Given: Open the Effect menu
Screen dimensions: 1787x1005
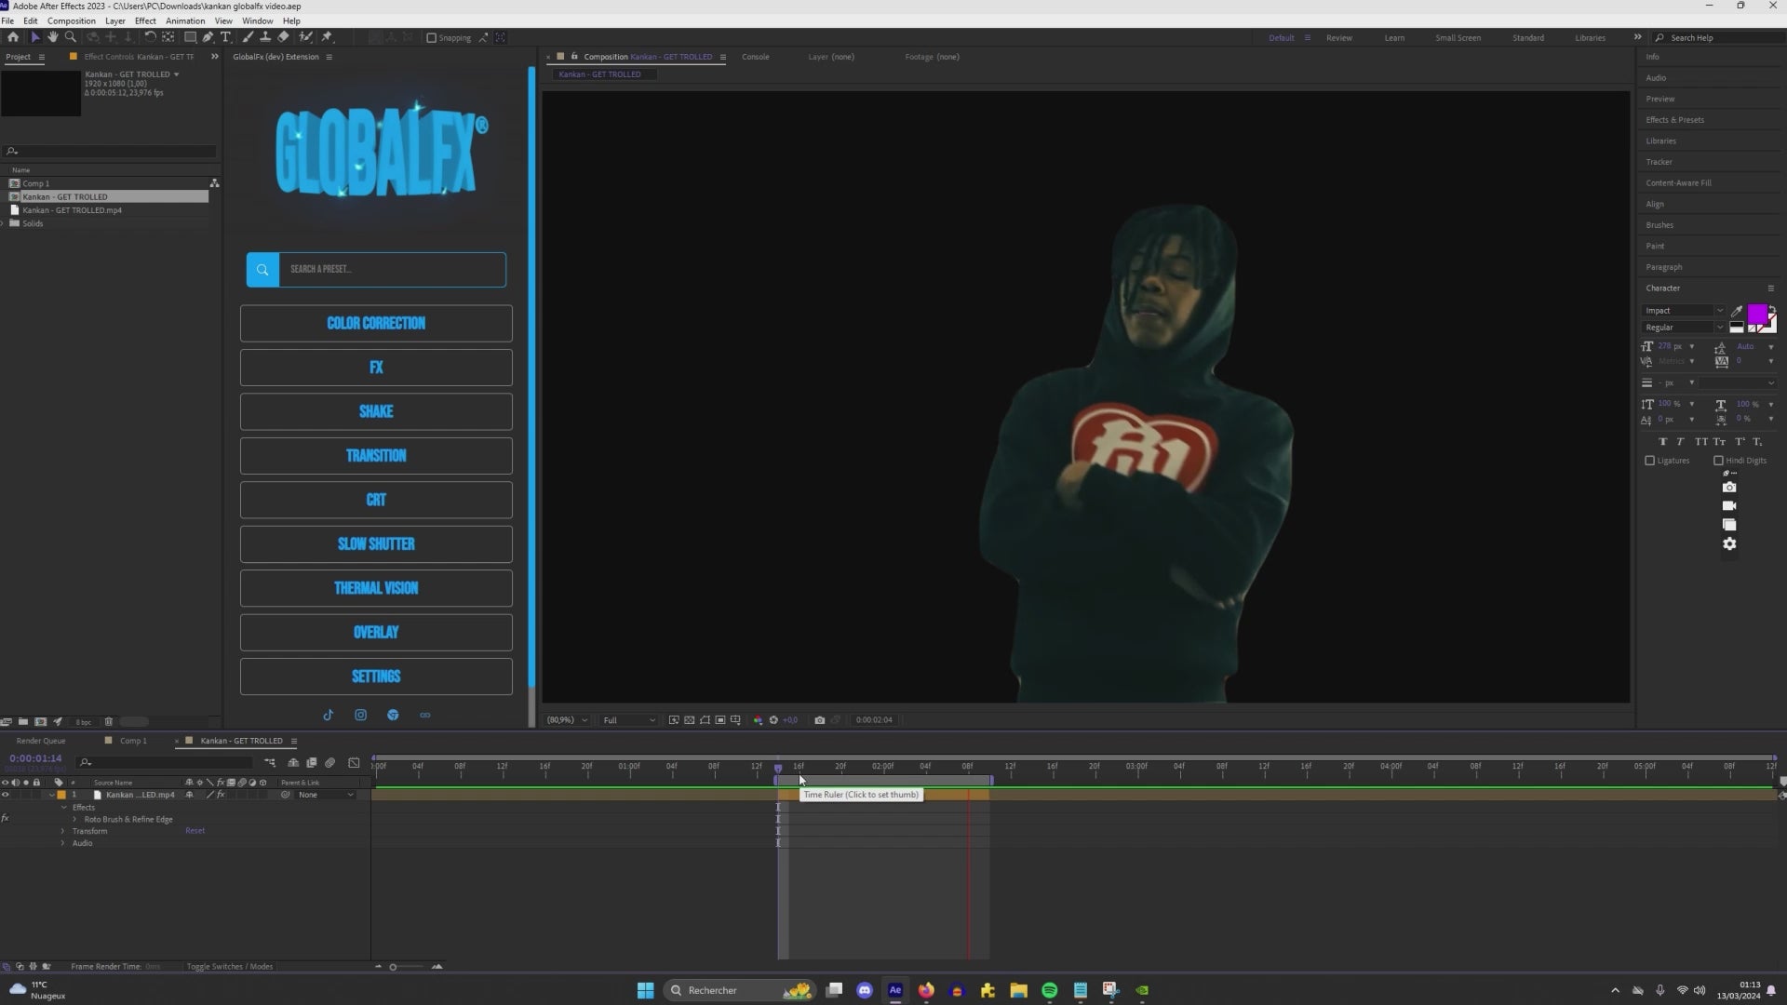Looking at the screenshot, I should pos(145,20).
